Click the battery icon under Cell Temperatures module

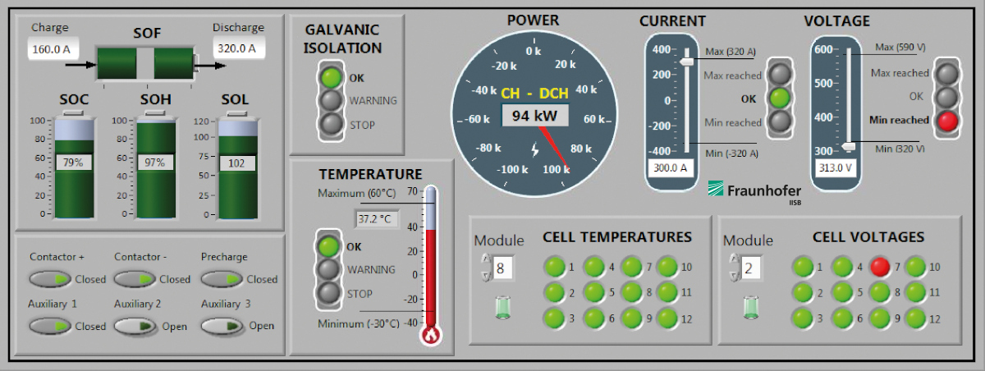coord(503,307)
